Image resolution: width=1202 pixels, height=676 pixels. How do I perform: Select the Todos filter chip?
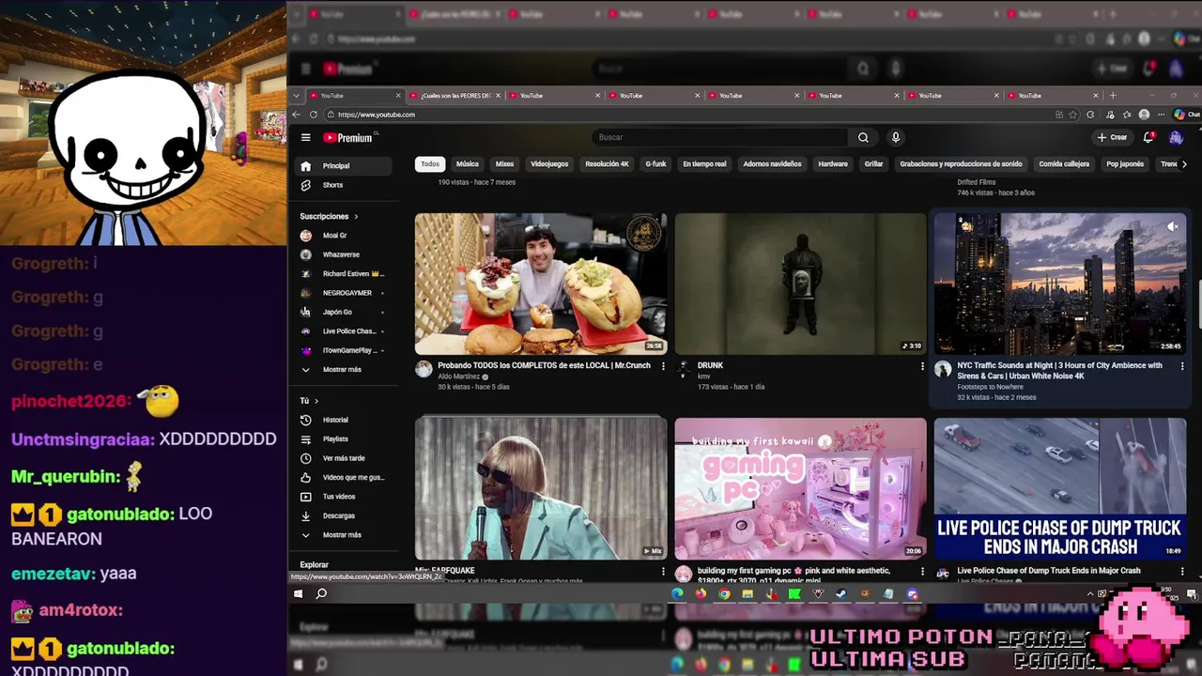[x=430, y=164]
